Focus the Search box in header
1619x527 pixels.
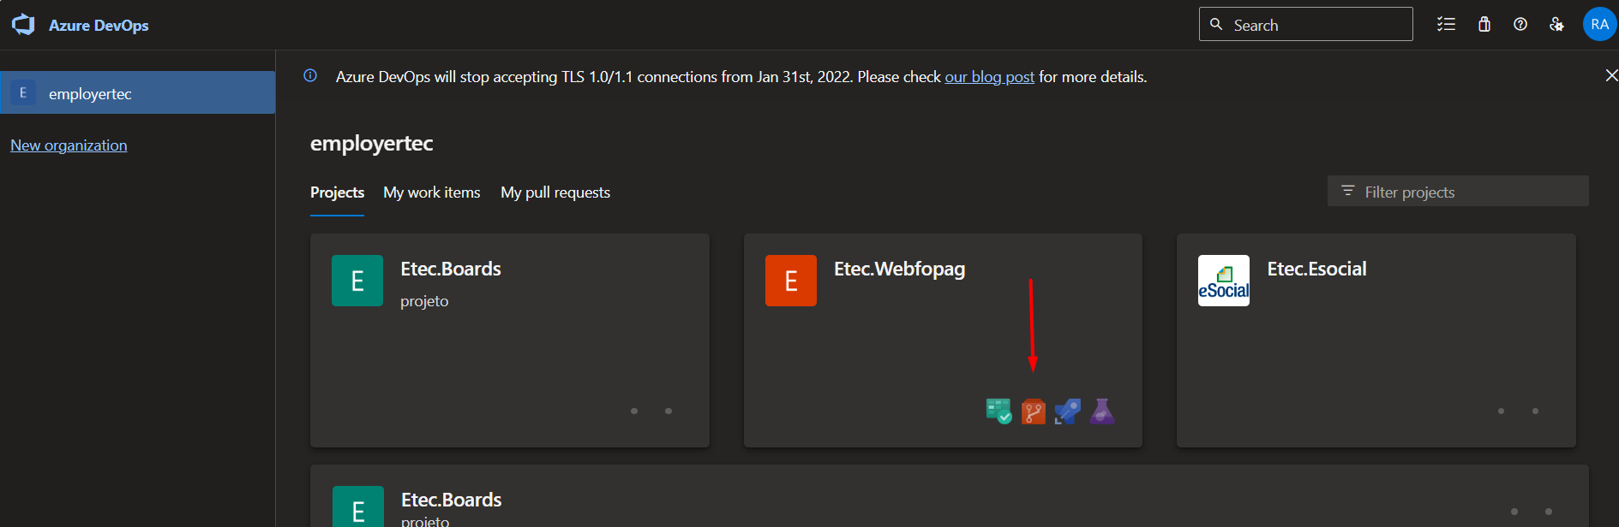point(1305,24)
